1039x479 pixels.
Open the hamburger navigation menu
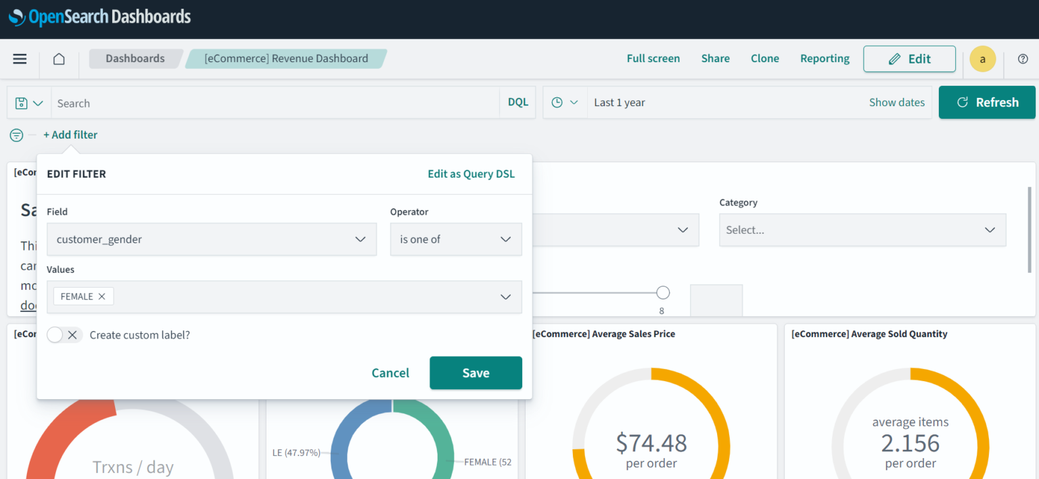point(20,59)
